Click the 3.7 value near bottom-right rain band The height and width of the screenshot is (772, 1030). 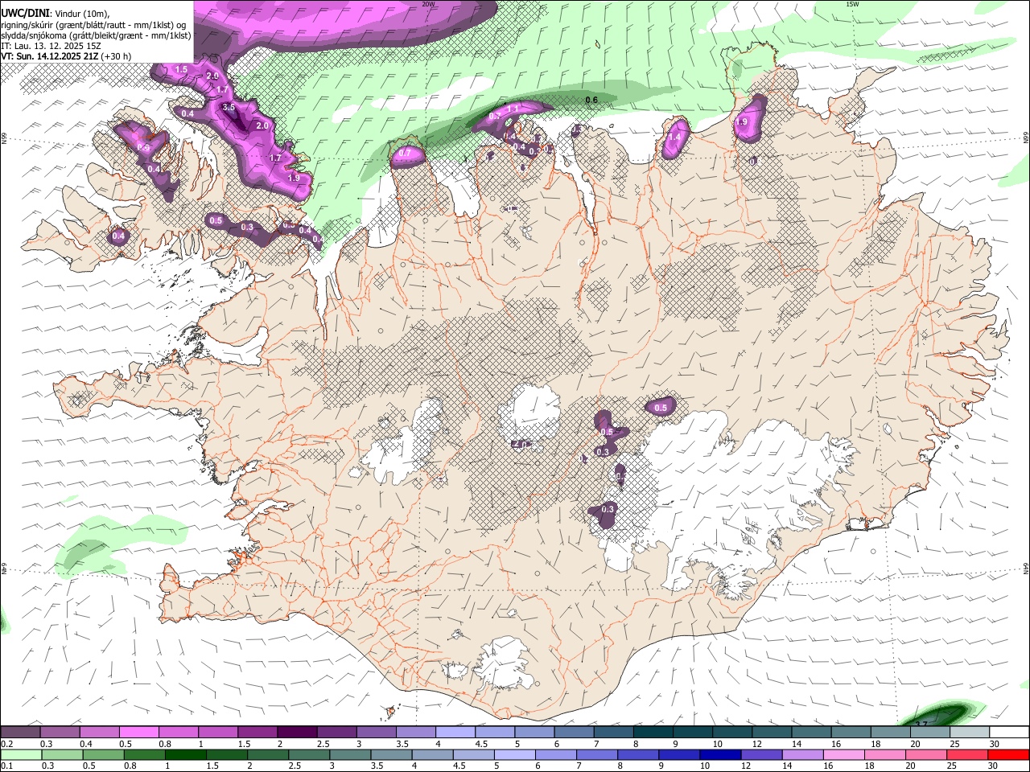click(921, 724)
